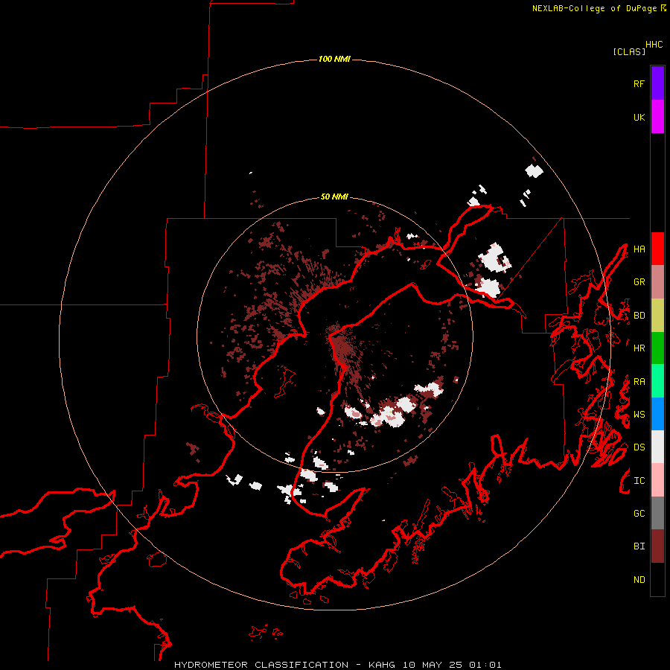
Task: Click the GC gray legend swatch
Action: (657, 513)
